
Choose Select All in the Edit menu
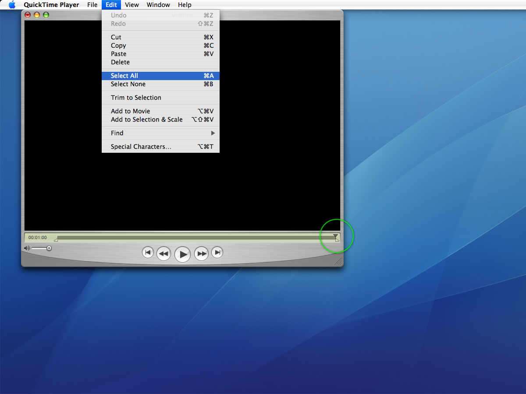[x=160, y=76]
